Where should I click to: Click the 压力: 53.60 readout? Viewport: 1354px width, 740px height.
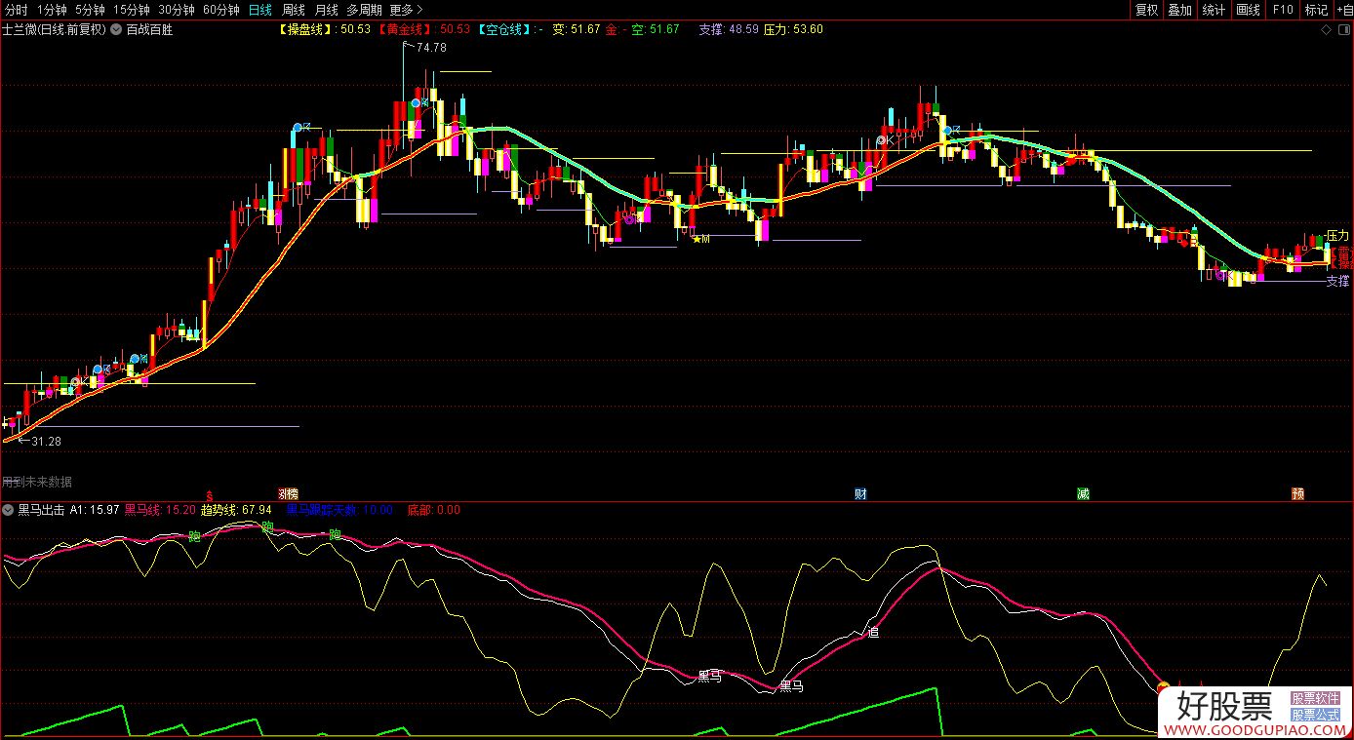coord(793,29)
